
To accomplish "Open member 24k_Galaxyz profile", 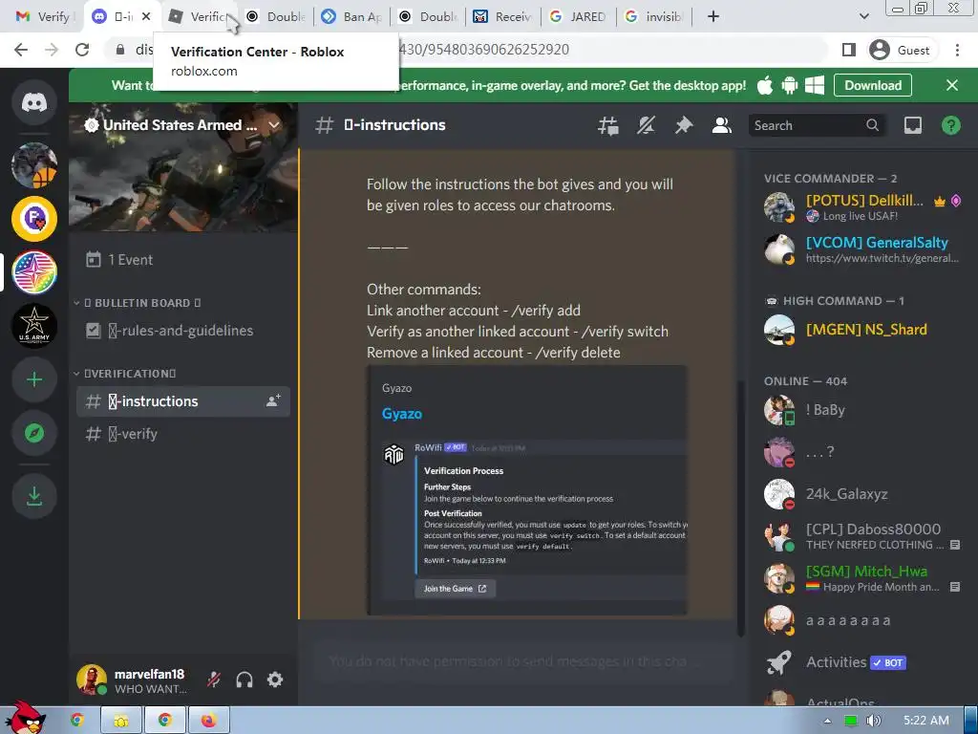I will point(862,494).
